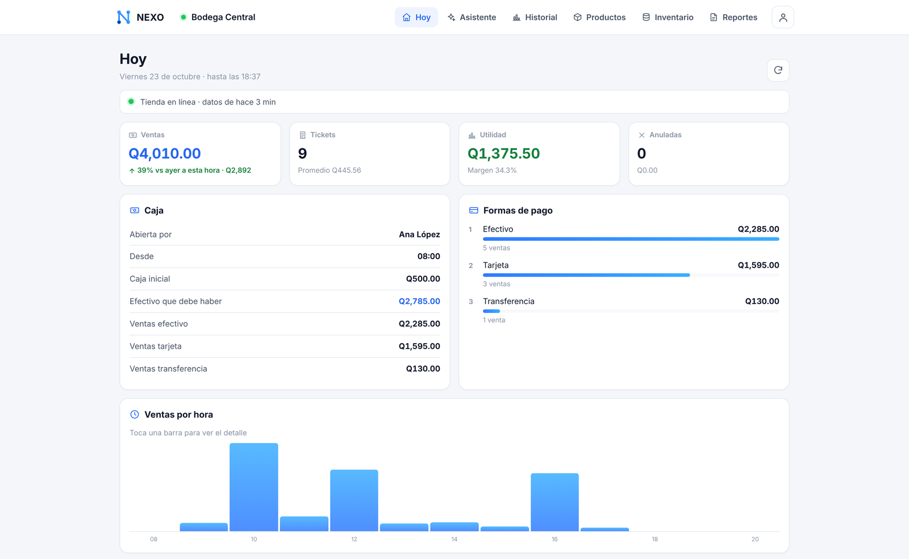Open the Productos tab
The image size is (909, 559).
coord(599,17)
